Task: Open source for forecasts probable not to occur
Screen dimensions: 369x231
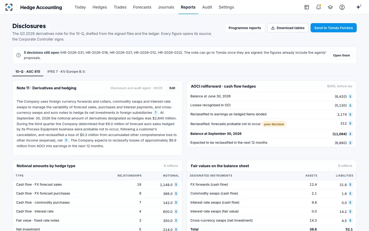Action: (x=350, y=123)
